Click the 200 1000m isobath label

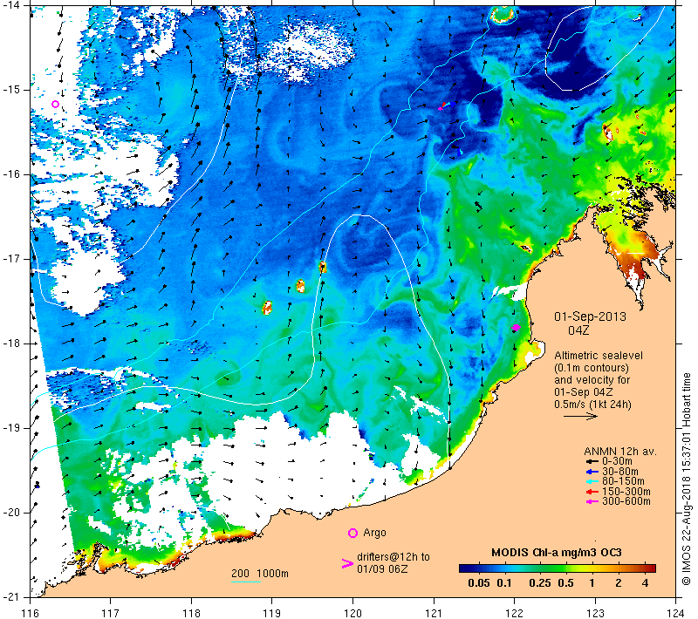(260, 573)
